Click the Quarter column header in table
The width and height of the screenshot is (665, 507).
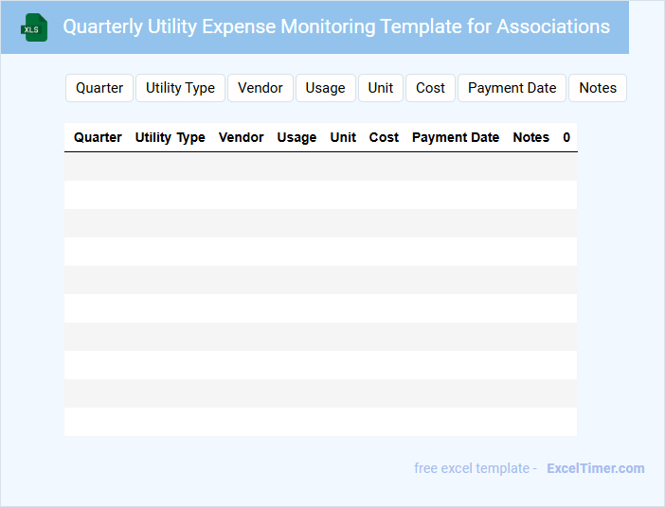[x=98, y=137]
